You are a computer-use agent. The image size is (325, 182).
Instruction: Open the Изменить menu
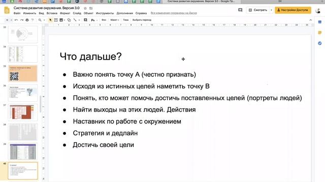(29, 13)
